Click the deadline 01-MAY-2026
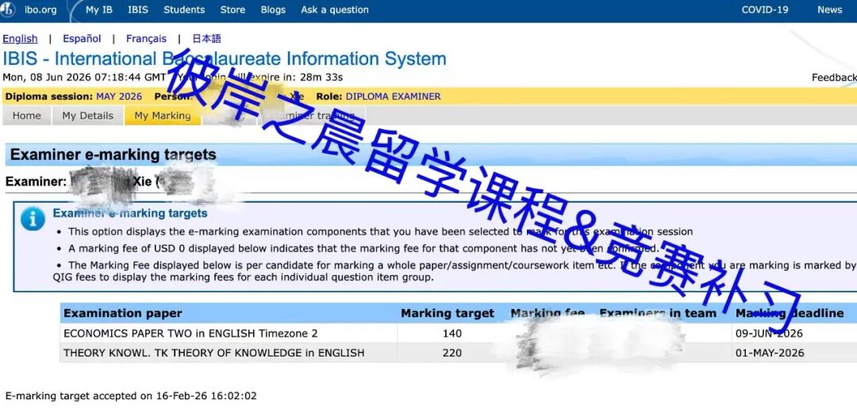 pyautogui.click(x=770, y=353)
